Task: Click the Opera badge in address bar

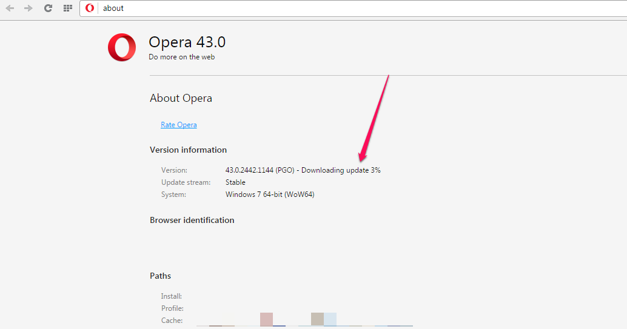Action: coord(90,8)
